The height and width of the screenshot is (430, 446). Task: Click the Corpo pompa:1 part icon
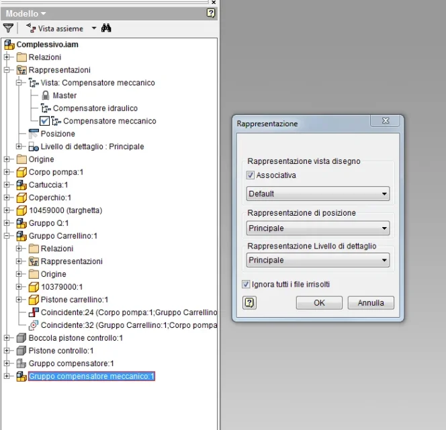(x=21, y=172)
